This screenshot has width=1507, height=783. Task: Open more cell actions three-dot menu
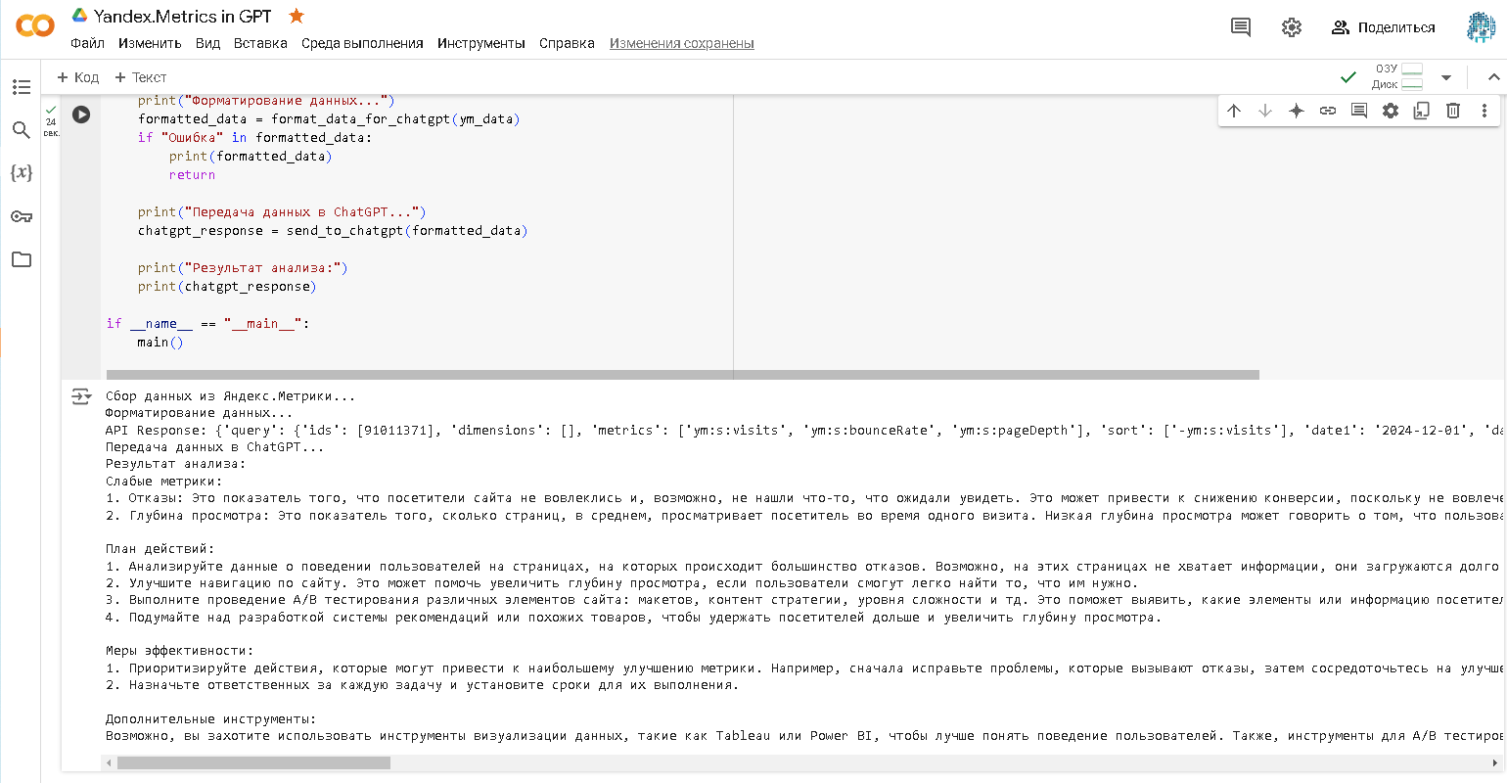1484,111
